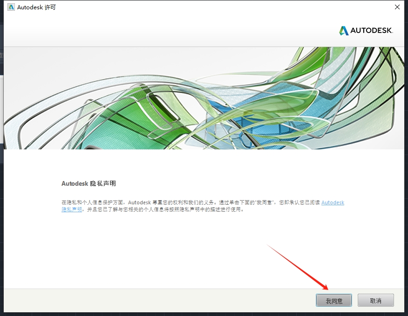Click the red arrow annotation near 我同意
This screenshot has width=408, height=316.
click(298, 266)
